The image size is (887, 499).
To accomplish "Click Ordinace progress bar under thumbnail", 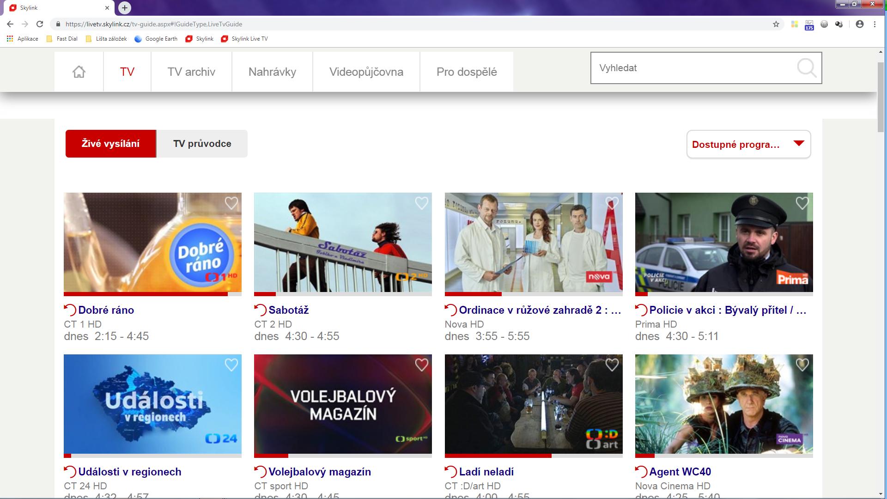I will tap(534, 294).
